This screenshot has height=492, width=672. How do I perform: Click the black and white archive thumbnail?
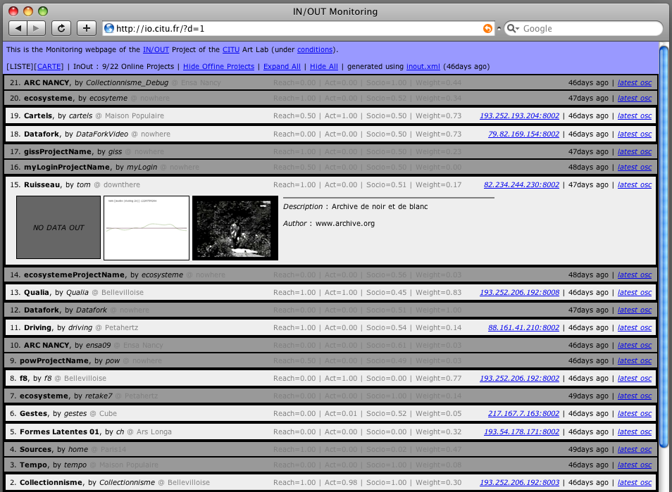(235, 228)
